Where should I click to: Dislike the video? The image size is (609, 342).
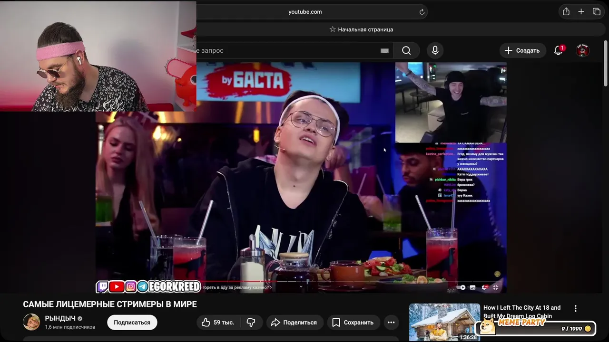point(251,323)
